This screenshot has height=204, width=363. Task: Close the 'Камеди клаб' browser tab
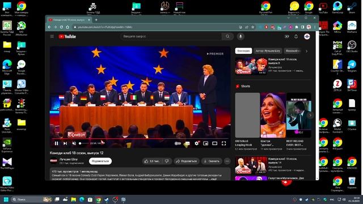coord(89,20)
